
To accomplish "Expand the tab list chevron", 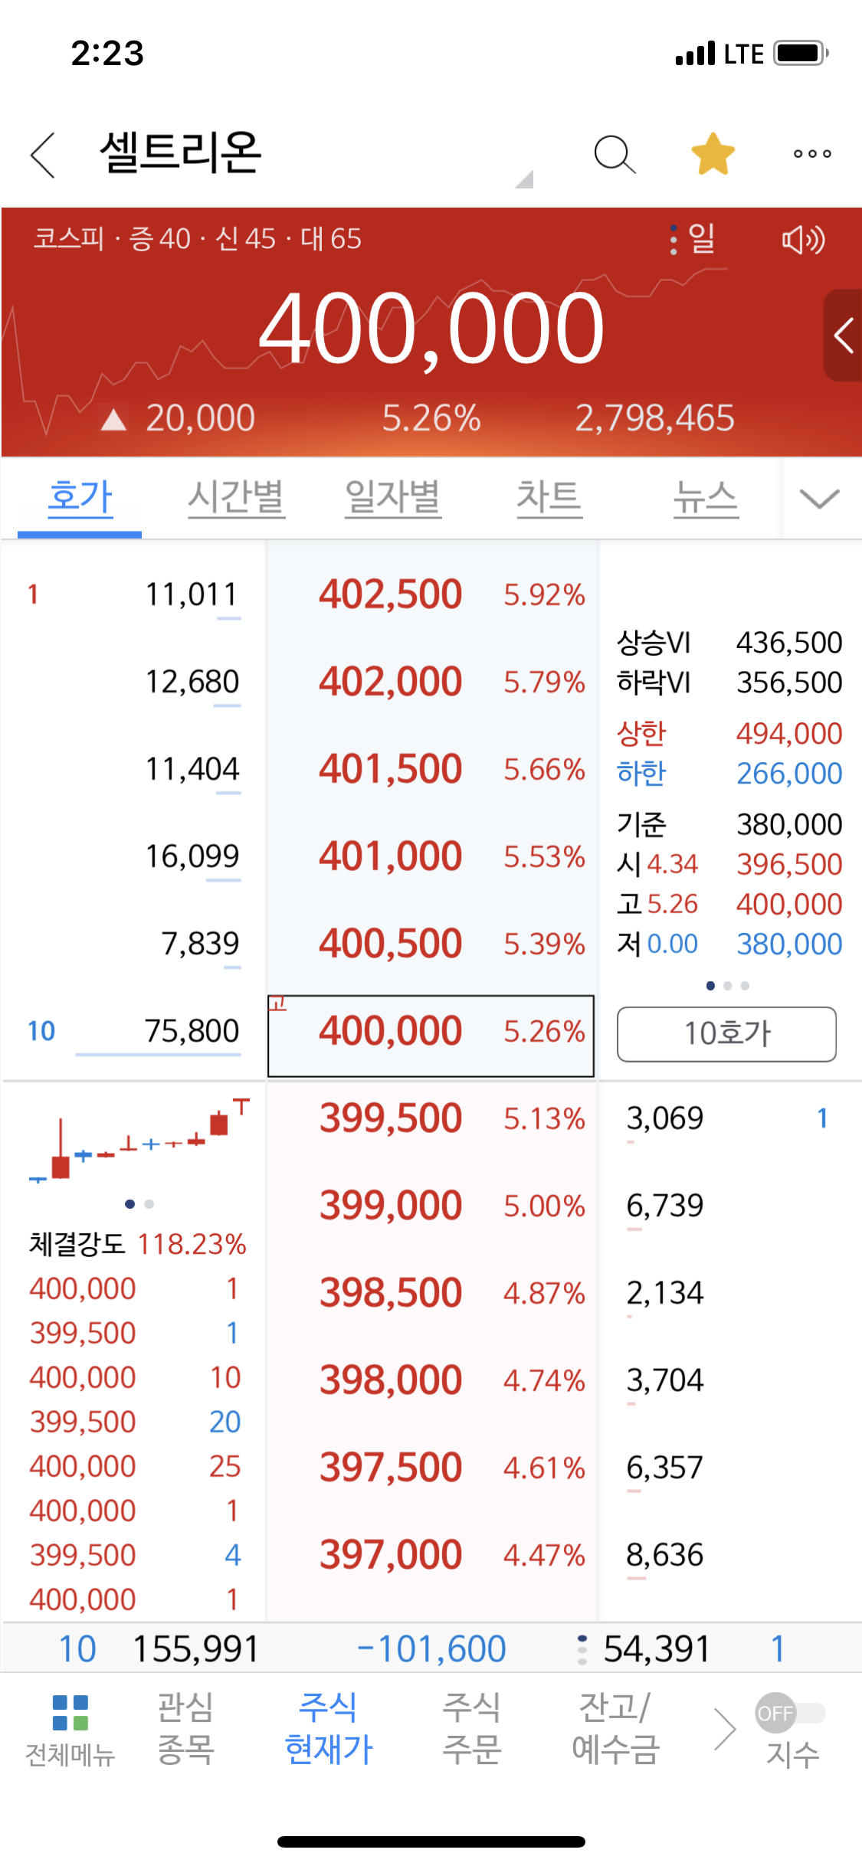I will (819, 499).
